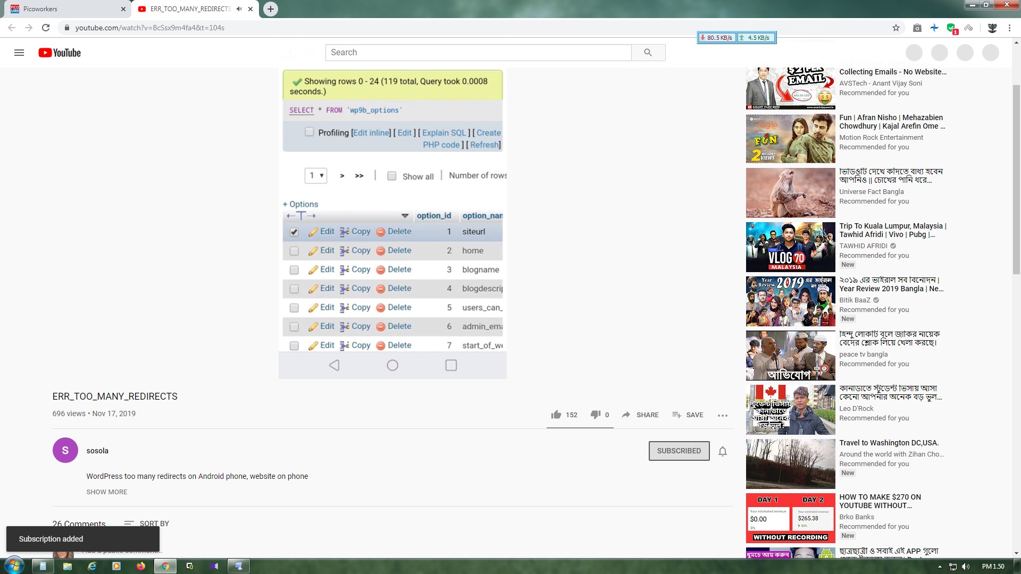Expand description with SHOW MORE
The height and width of the screenshot is (574, 1021).
click(107, 492)
